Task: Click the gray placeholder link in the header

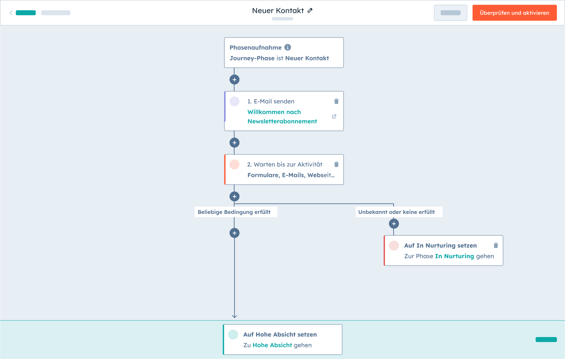Action: (x=55, y=13)
